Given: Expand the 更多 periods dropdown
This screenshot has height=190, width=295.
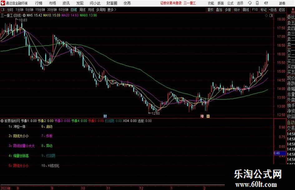Looking at the screenshot, I should (112, 10).
